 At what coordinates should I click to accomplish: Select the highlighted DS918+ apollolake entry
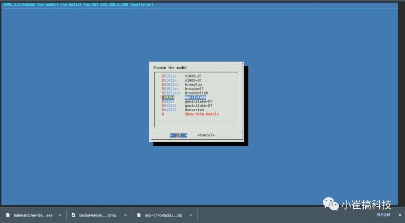[184, 97]
